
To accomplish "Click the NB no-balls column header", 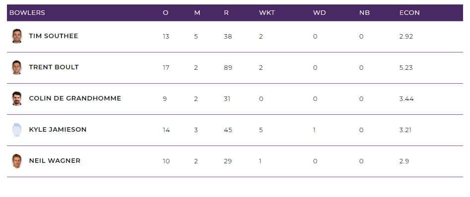I will (364, 12).
